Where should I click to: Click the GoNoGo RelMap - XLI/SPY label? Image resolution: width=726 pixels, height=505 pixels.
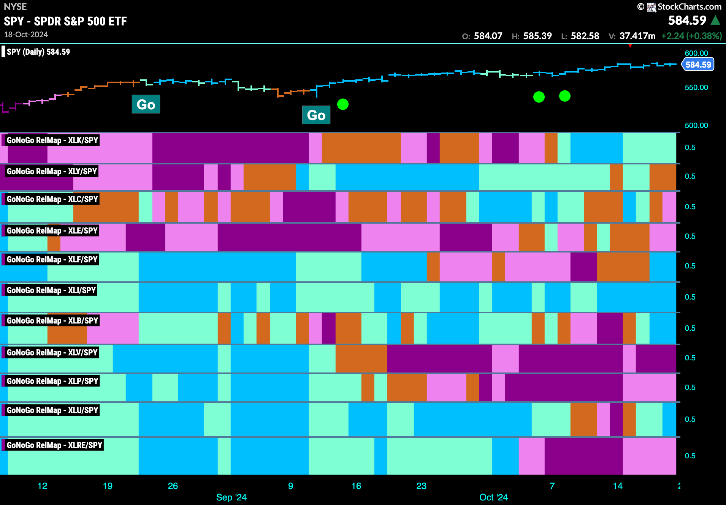coord(51,290)
